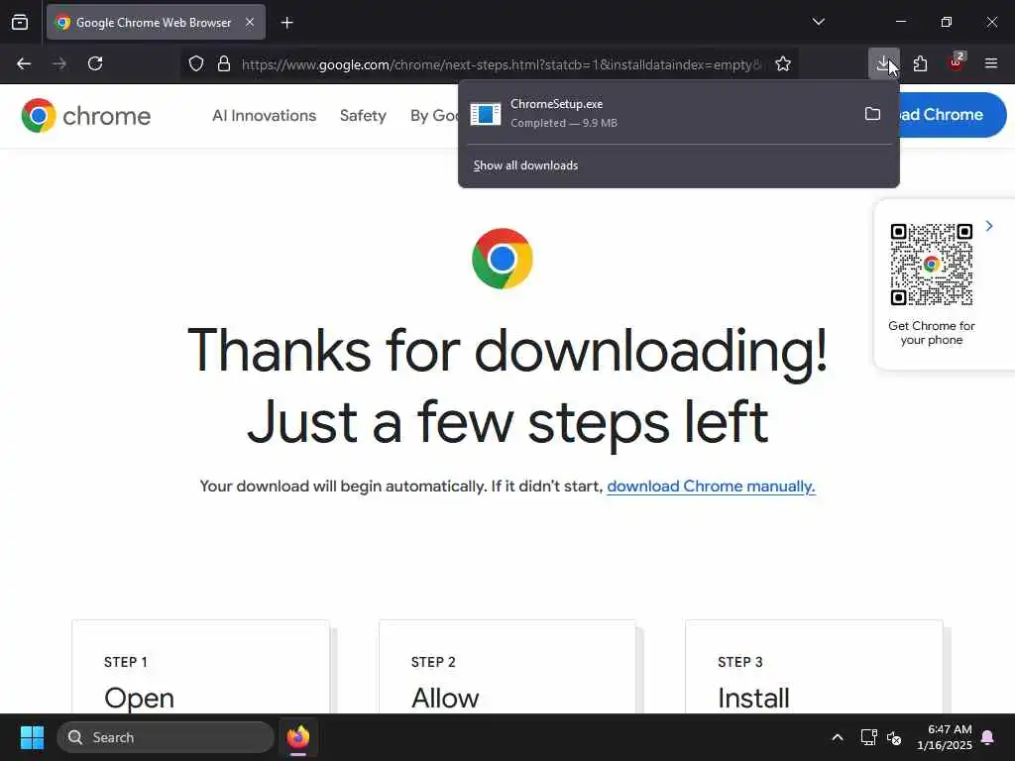Click the Chrome phone QR code

click(x=932, y=264)
